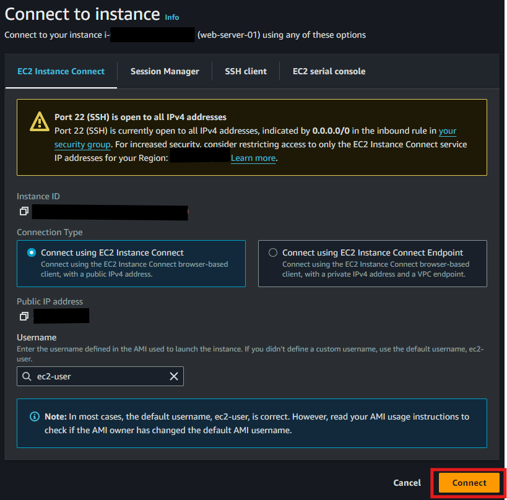The height and width of the screenshot is (500, 507).
Task: Select the EC2 Instance Connect tab
Action: coord(60,71)
